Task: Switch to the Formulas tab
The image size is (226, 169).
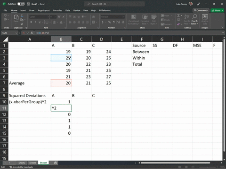Action: (x=57, y=10)
